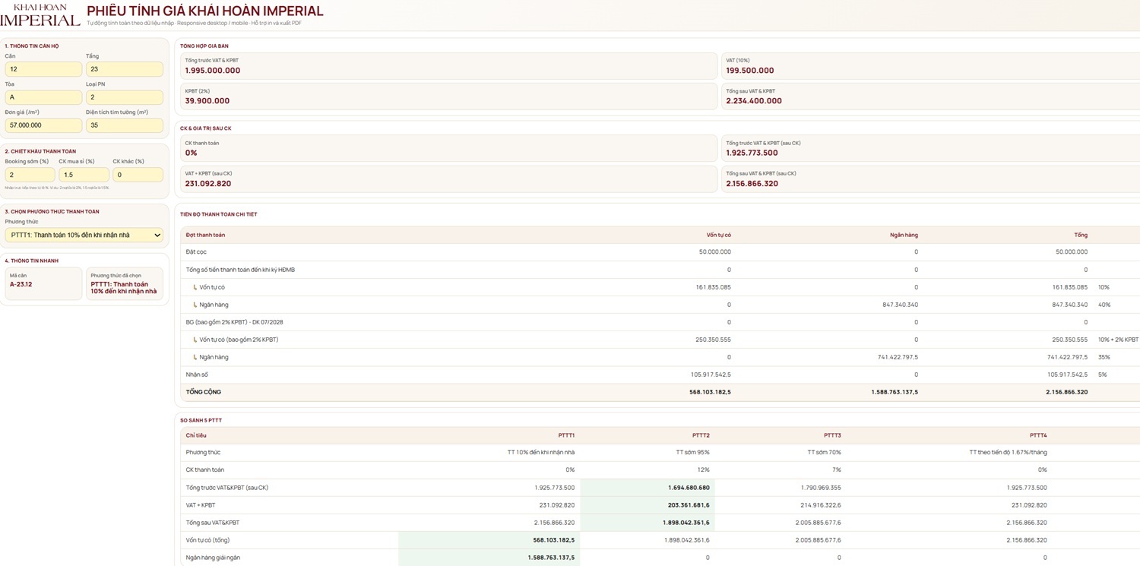
Task: Click the KPBT (2%) value 39.900.000
Action: point(207,101)
